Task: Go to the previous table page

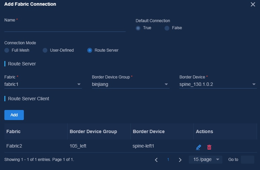Action: pos(156,160)
